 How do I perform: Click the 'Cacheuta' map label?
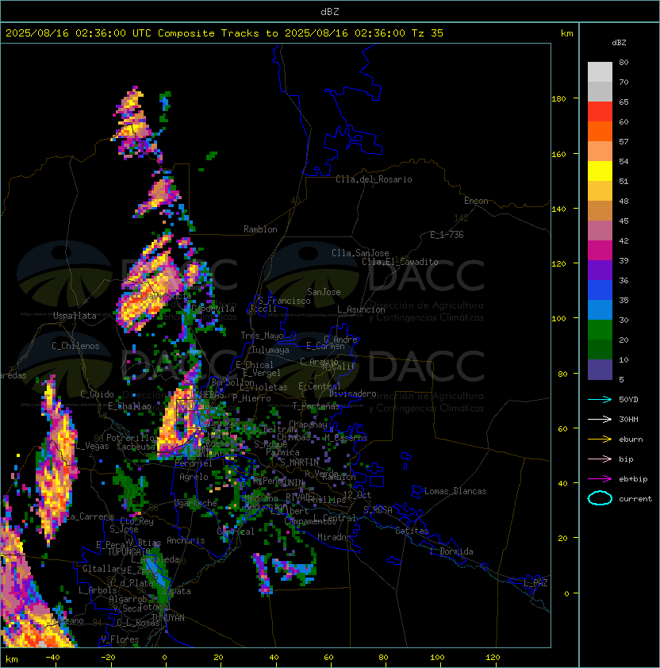click(136, 447)
